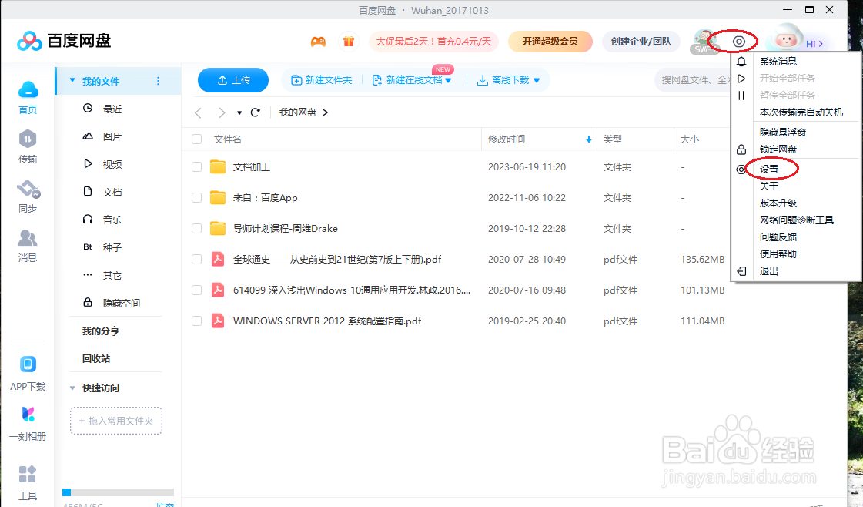The height and width of the screenshot is (507, 863).
Task: Click the 来自：百度App folder icon
Action: (x=218, y=198)
